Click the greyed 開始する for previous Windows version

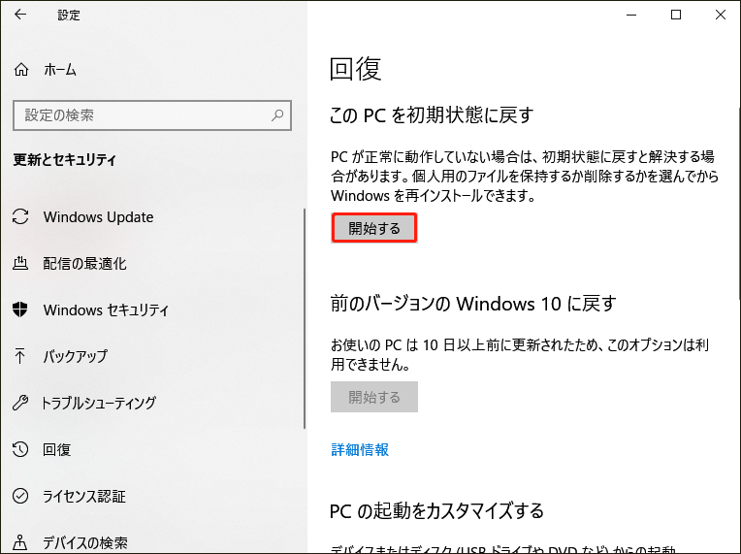pos(373,397)
